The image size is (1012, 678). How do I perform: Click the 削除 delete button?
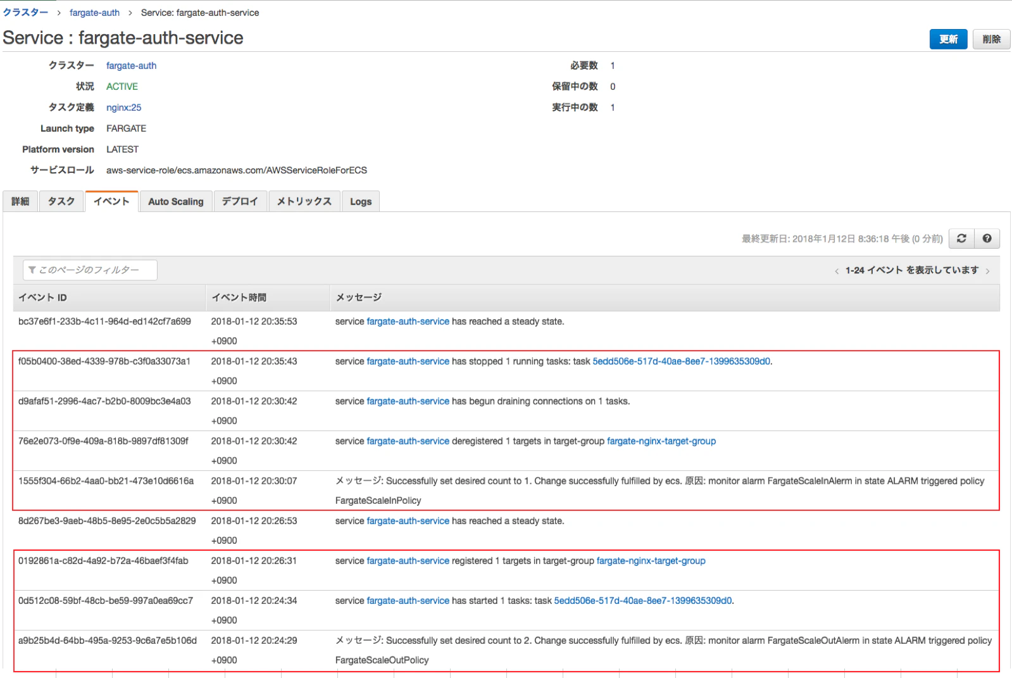991,39
